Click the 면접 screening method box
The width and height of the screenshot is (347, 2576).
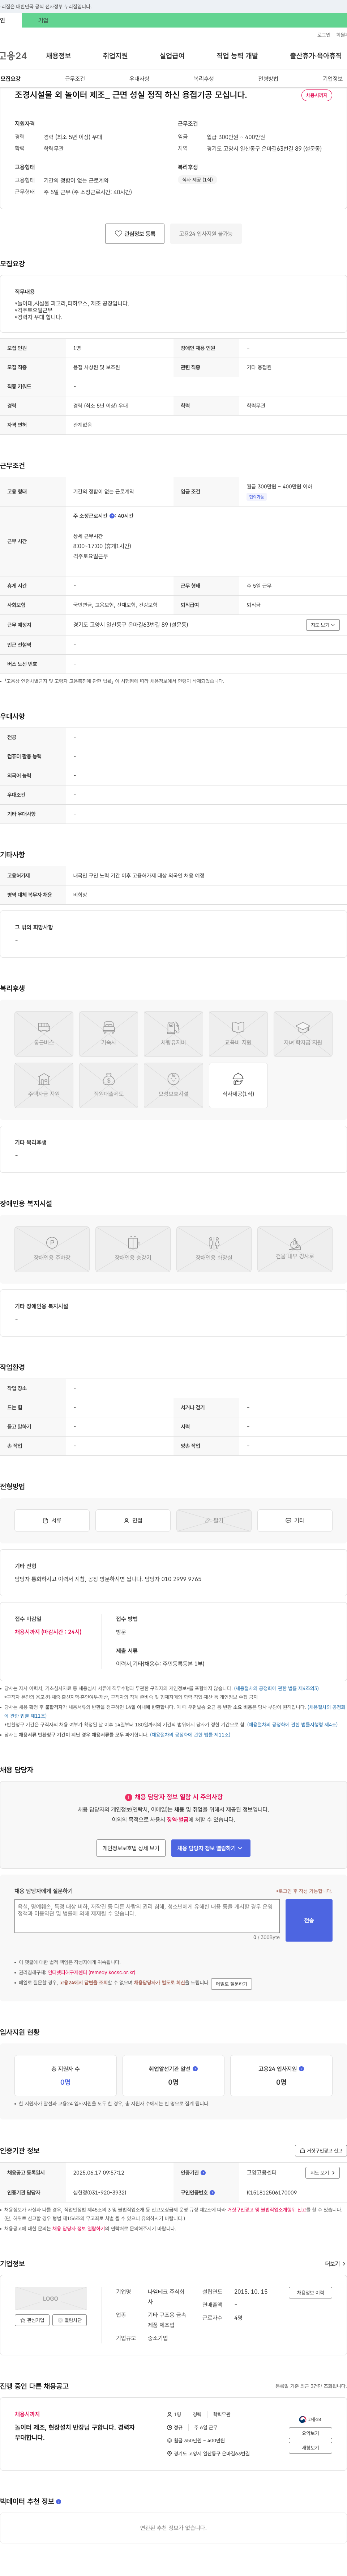click(133, 1520)
